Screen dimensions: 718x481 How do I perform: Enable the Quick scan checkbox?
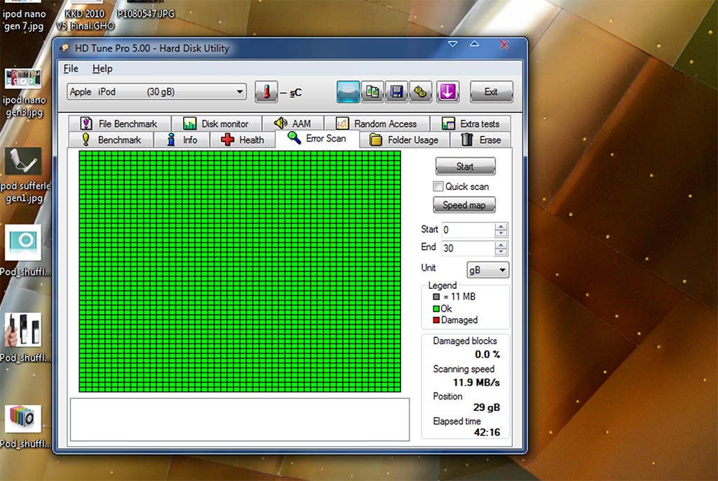click(438, 187)
